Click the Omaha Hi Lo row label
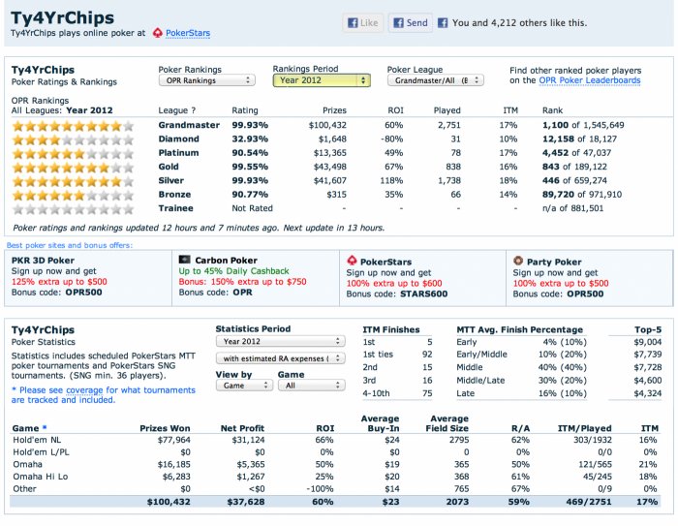Viewport: 678px width, 526px height. [x=41, y=477]
